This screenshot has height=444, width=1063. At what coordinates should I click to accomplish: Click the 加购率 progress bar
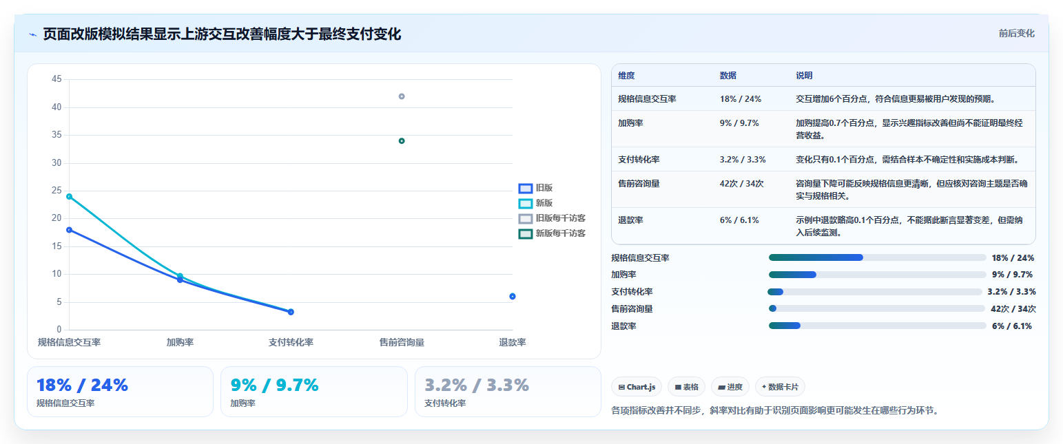878,275
